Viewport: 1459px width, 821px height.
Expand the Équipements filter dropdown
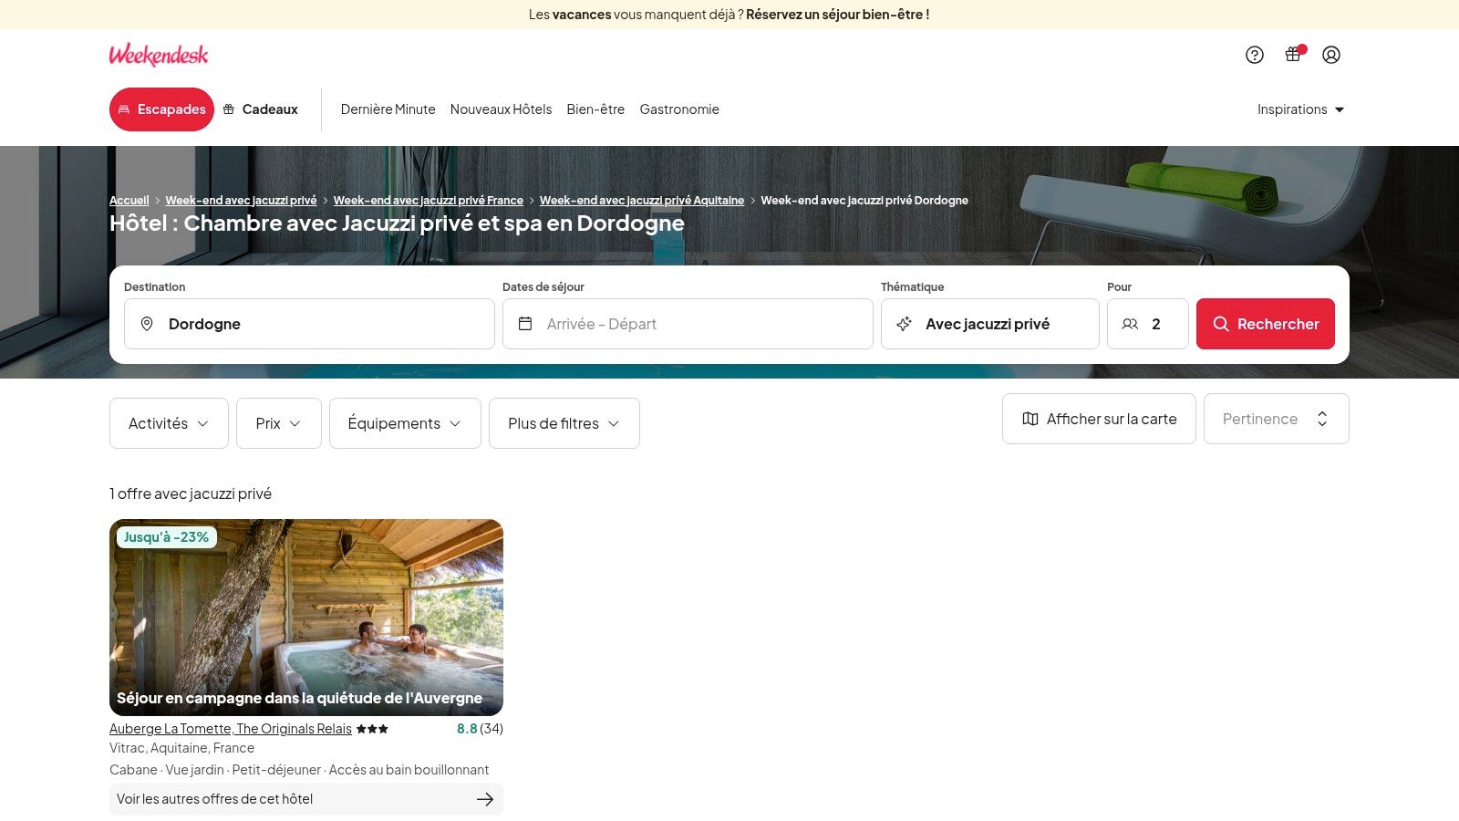click(405, 423)
